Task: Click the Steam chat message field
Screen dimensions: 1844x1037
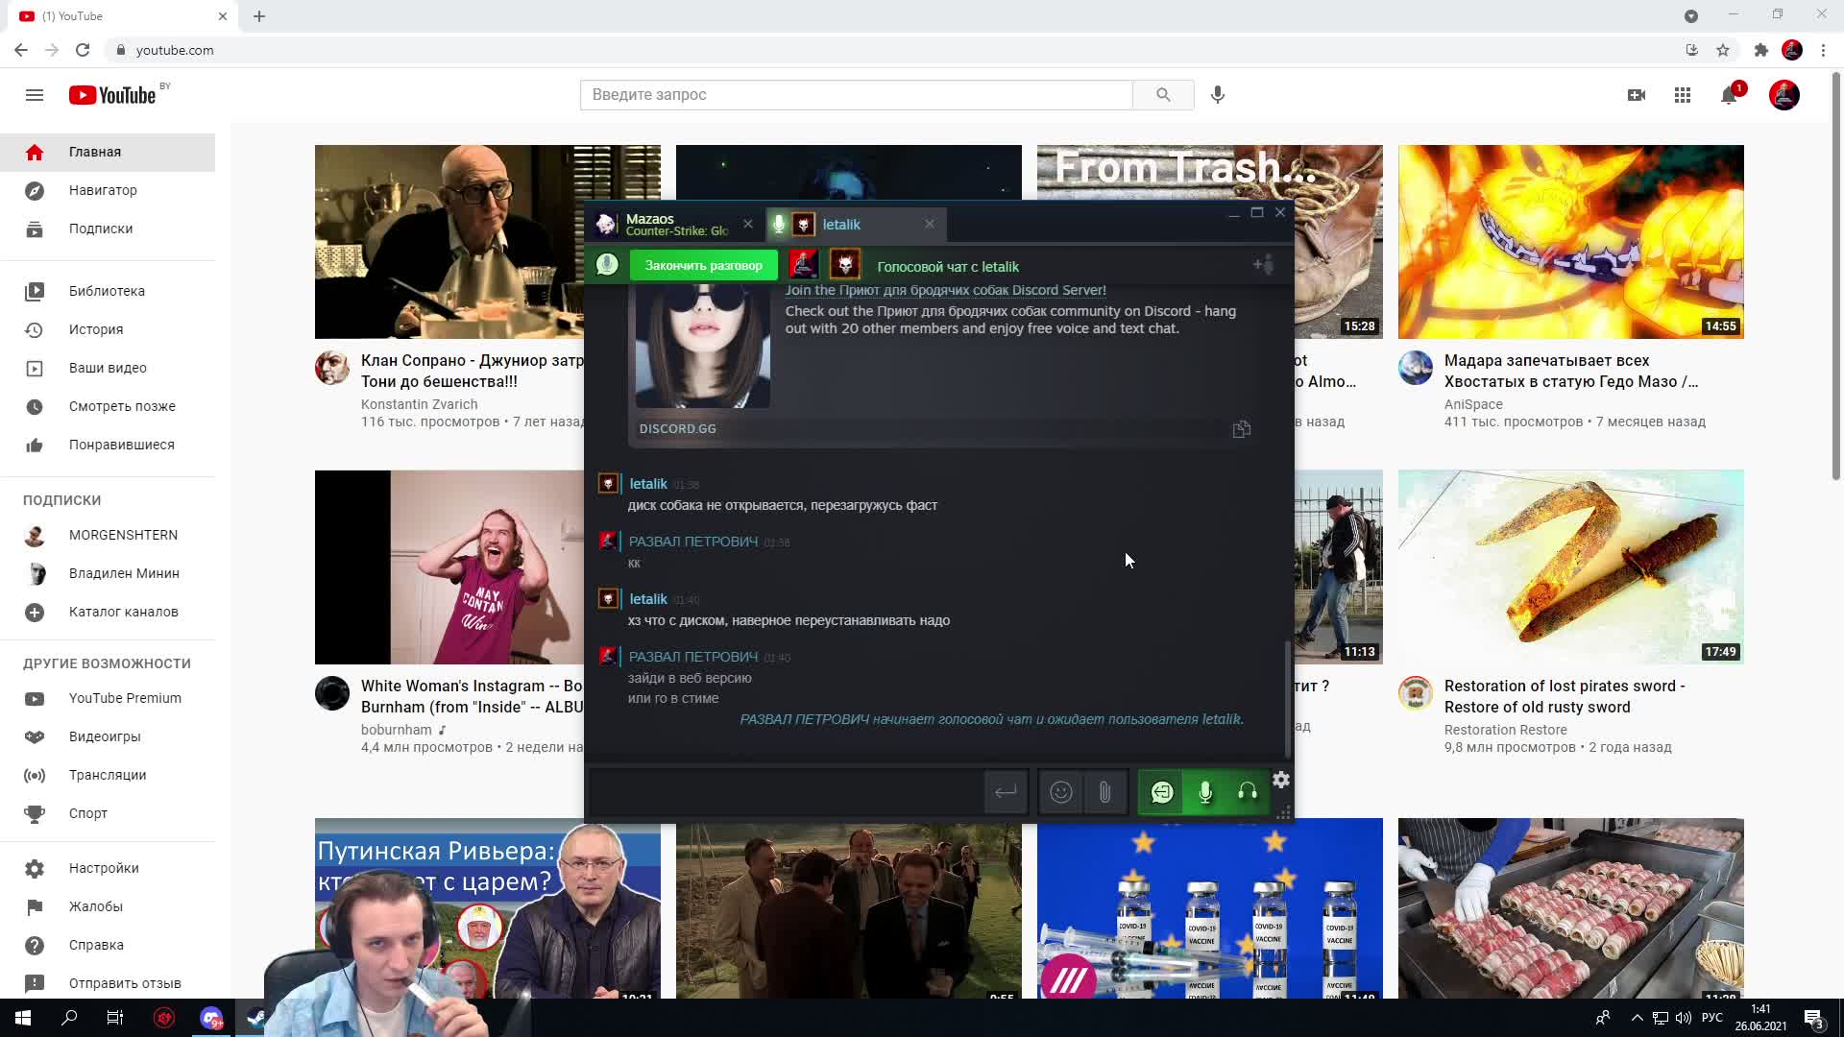Action: [x=786, y=792]
